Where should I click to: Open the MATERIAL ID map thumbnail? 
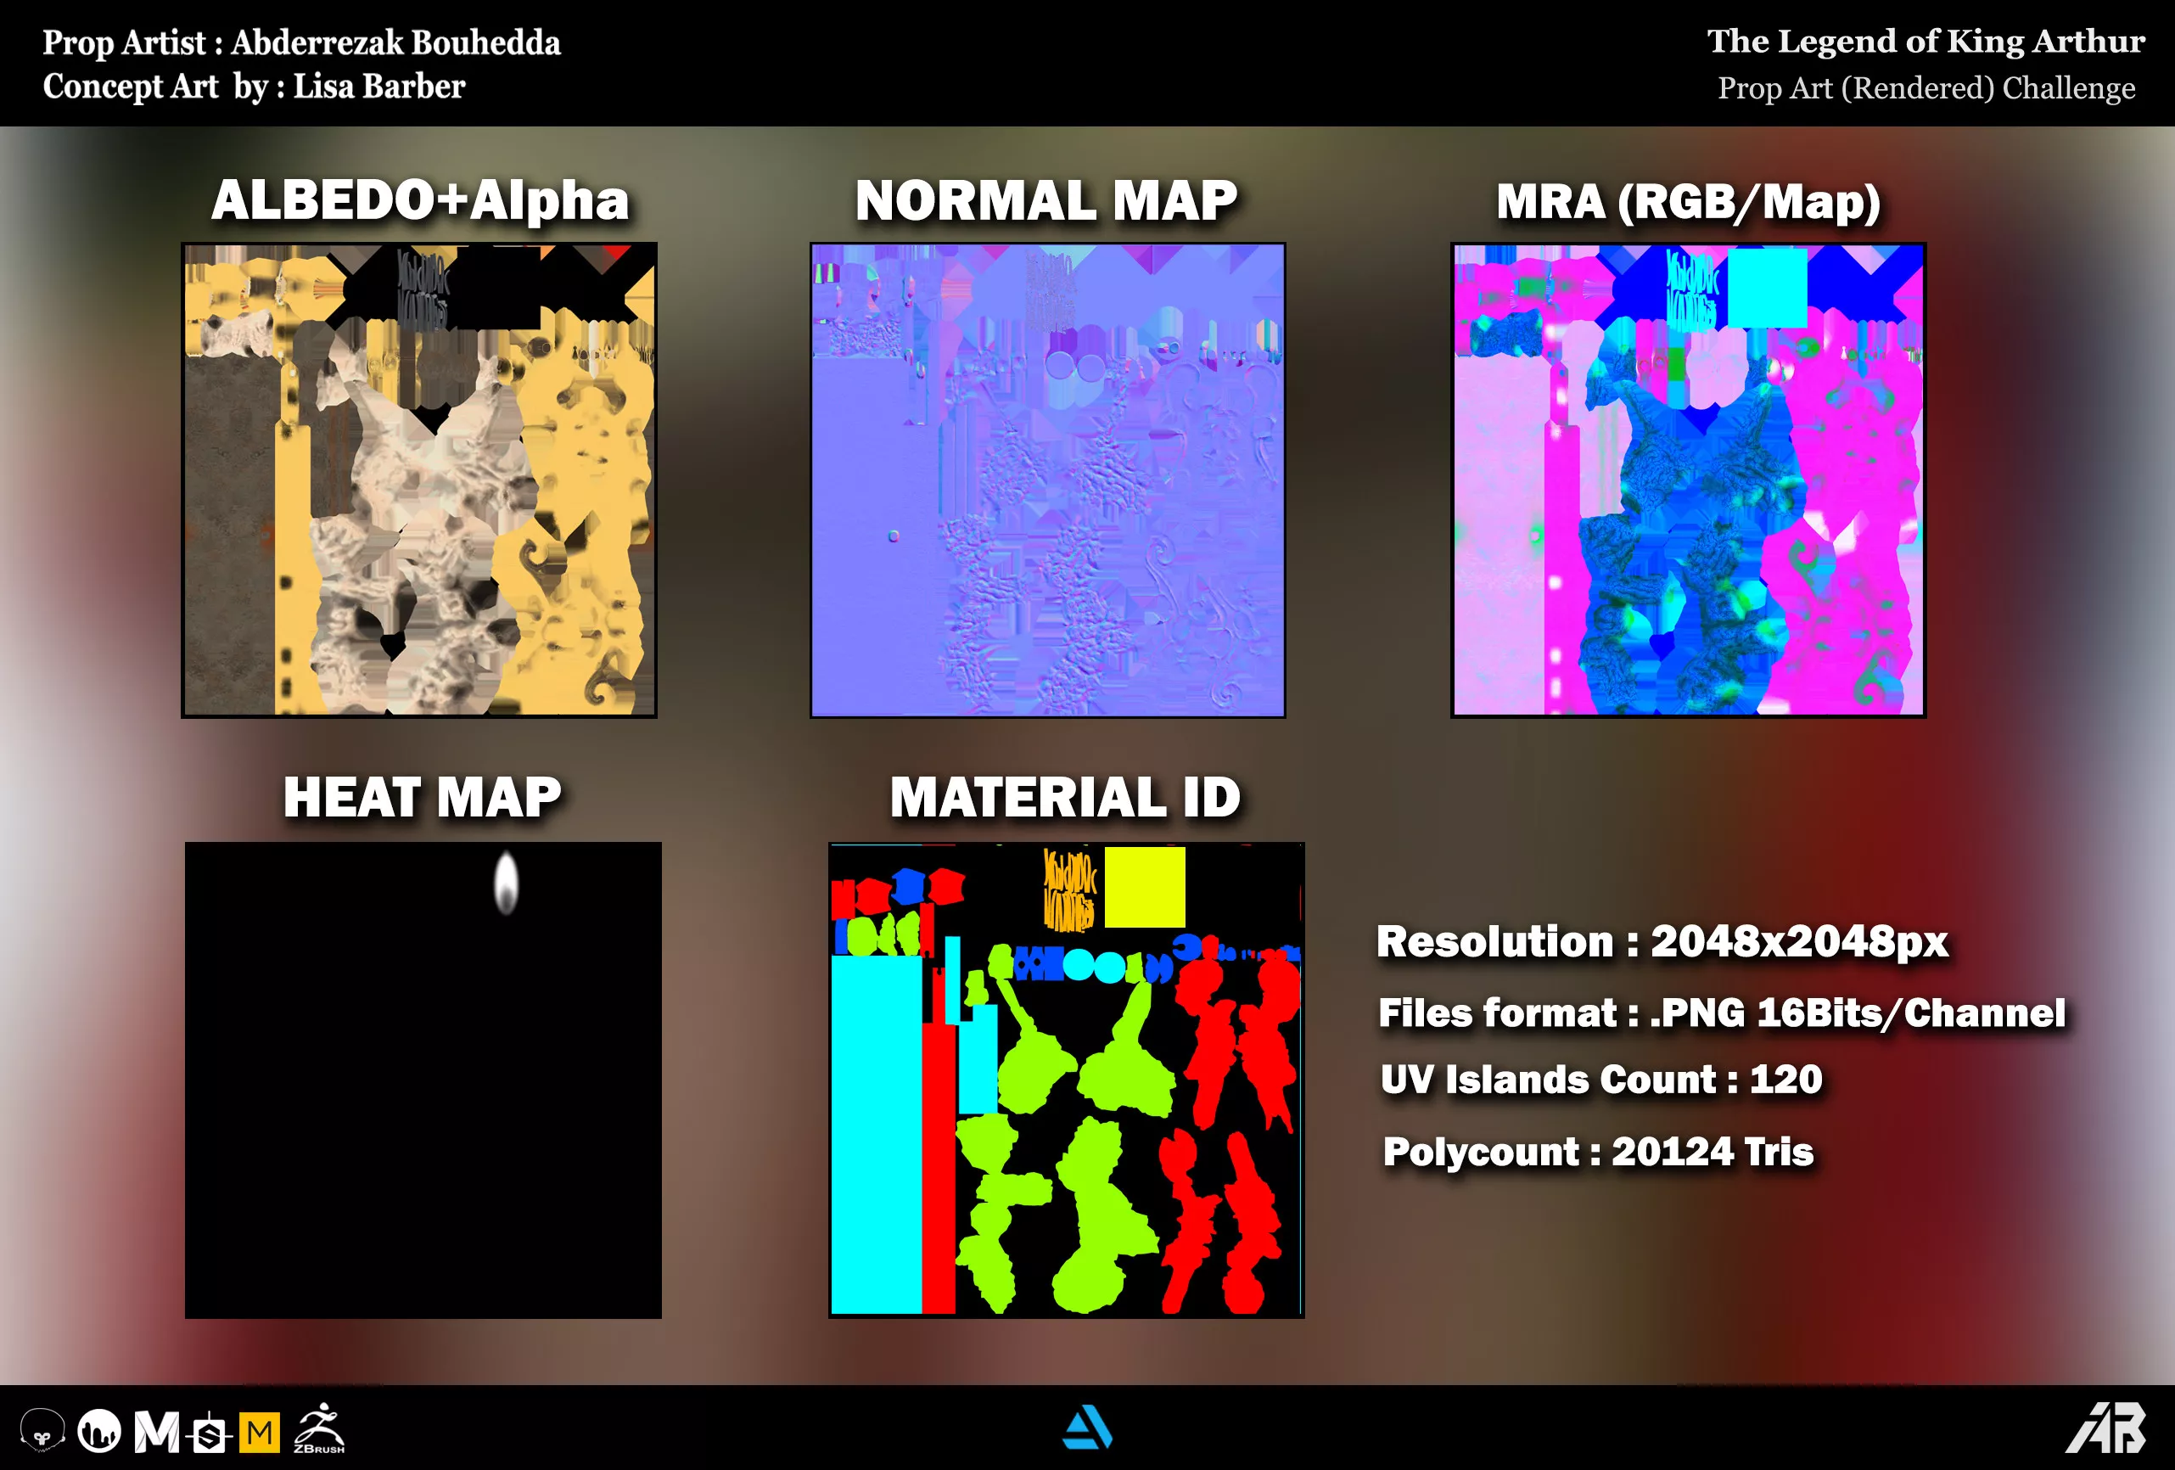(x=1066, y=1080)
